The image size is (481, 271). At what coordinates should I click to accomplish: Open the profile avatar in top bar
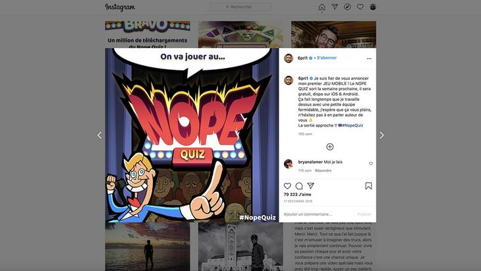tap(373, 7)
